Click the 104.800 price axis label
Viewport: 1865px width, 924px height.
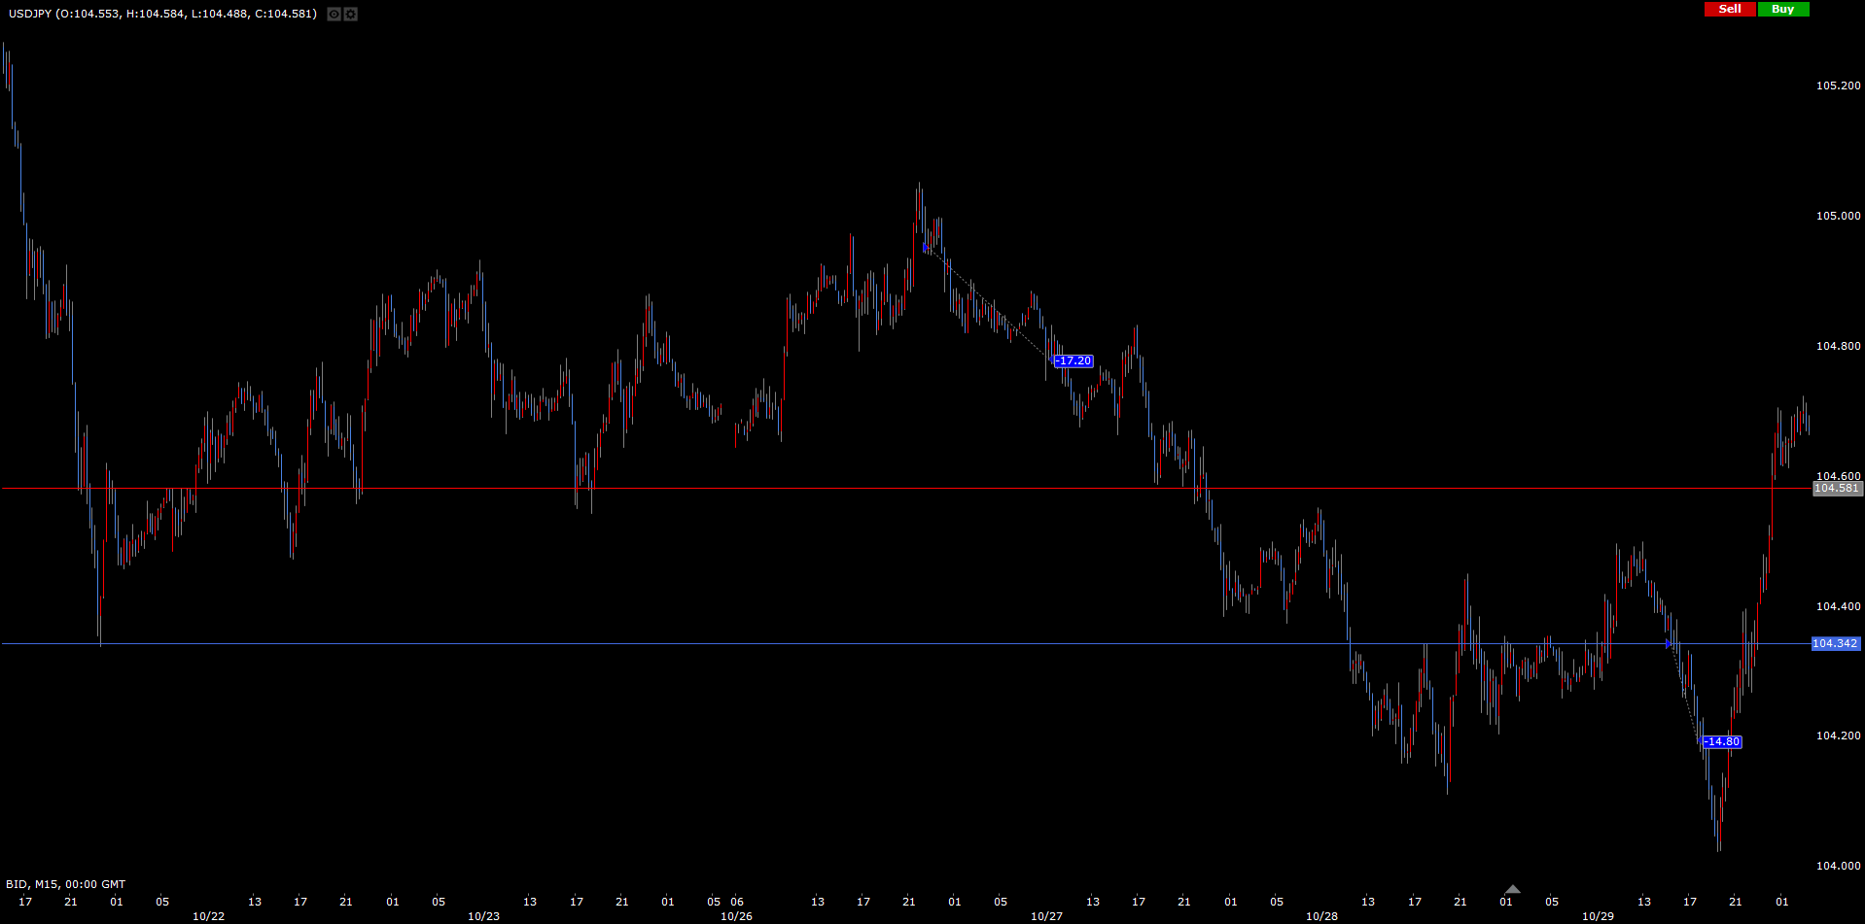coord(1838,346)
